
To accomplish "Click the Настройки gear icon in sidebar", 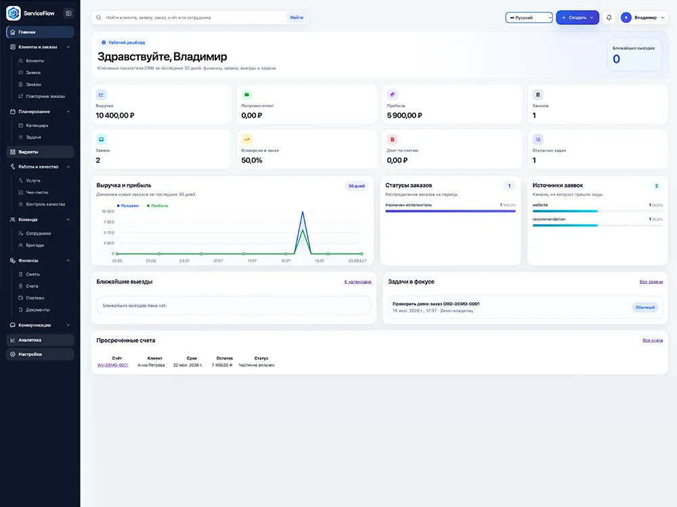I will (12, 354).
